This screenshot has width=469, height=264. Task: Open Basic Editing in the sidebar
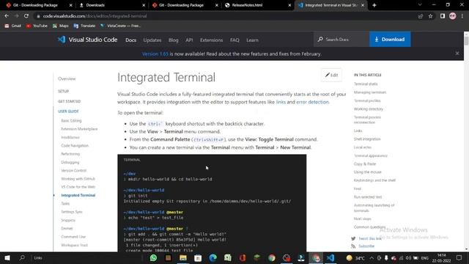pyautogui.click(x=71, y=120)
